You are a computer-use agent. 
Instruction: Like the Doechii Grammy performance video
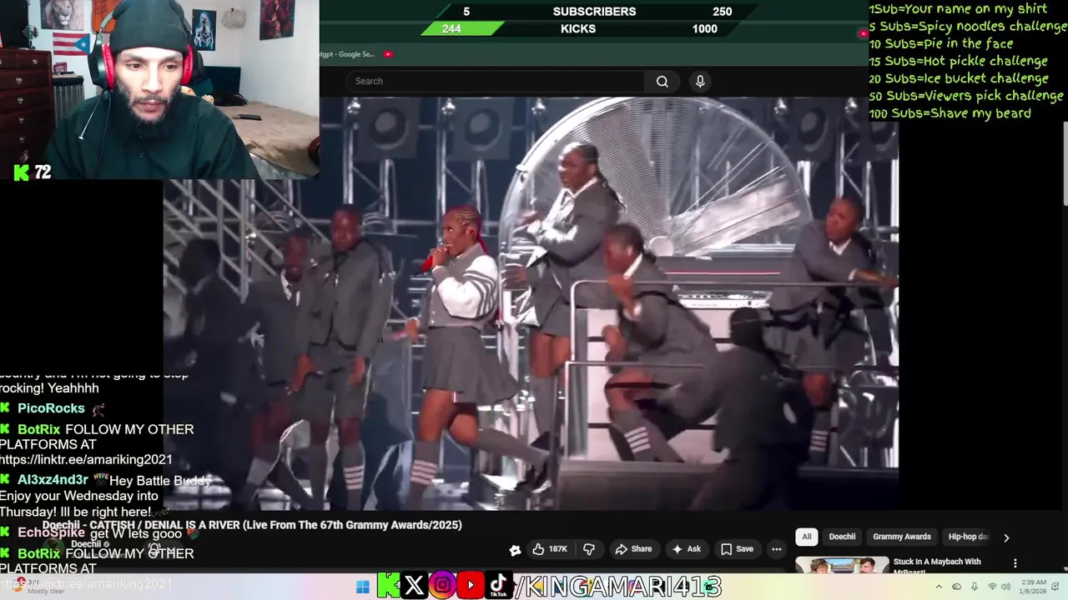tap(551, 549)
